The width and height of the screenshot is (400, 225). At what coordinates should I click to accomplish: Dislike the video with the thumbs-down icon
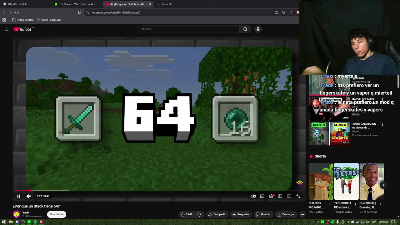199,214
